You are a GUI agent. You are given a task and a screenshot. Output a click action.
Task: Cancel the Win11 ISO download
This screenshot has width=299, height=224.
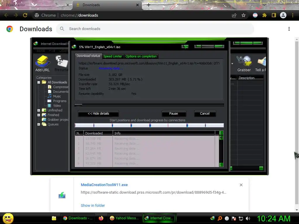click(205, 113)
